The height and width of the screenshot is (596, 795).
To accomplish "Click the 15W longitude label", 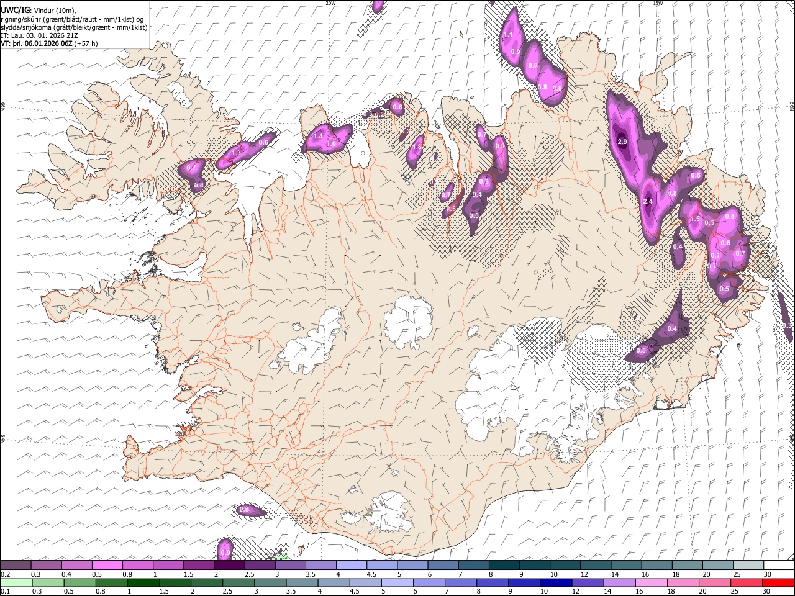I will pyautogui.click(x=658, y=3).
